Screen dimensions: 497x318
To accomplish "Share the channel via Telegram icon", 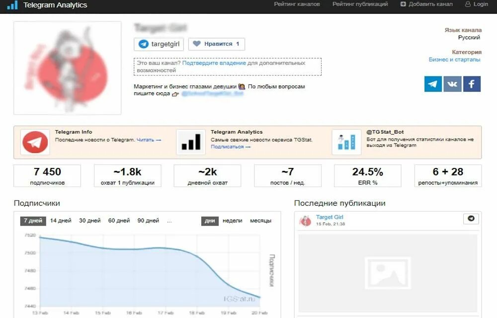I will click(x=433, y=84).
